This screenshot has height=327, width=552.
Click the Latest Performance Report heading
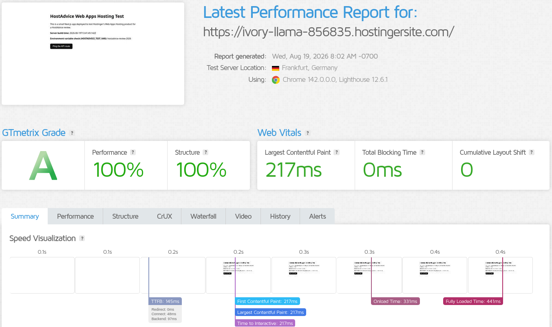[x=310, y=12]
